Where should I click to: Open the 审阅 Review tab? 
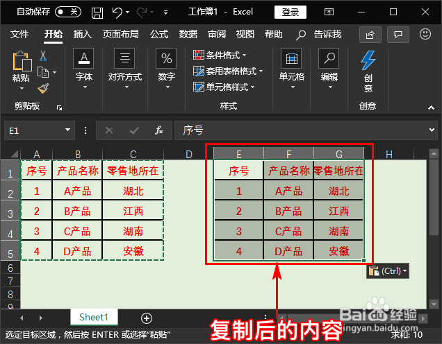point(217,34)
